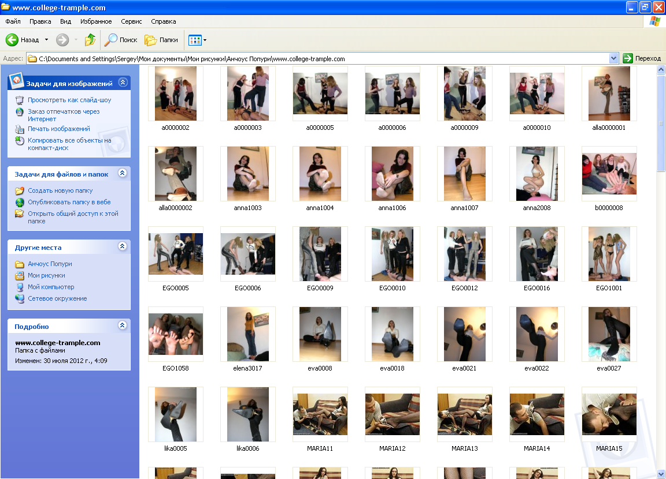Click the scrollbar up arrow

[x=661, y=69]
